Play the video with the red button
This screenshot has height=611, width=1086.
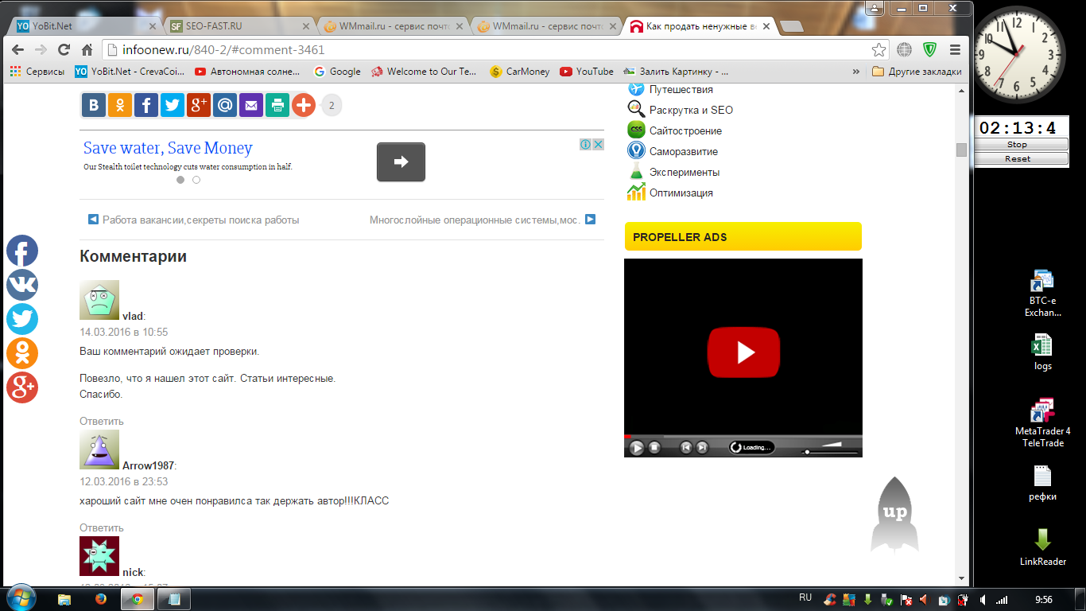pyautogui.click(x=743, y=352)
